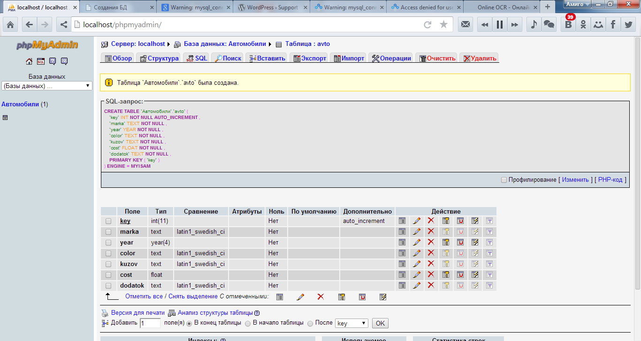Open the База данных dropdown in sidebar

coord(47,86)
